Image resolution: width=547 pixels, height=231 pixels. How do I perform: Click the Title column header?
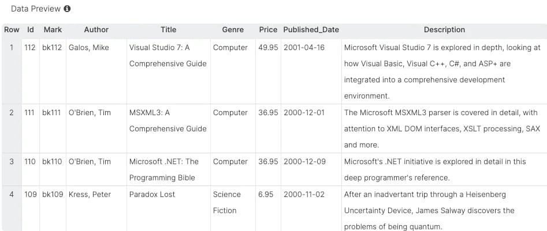click(169, 30)
